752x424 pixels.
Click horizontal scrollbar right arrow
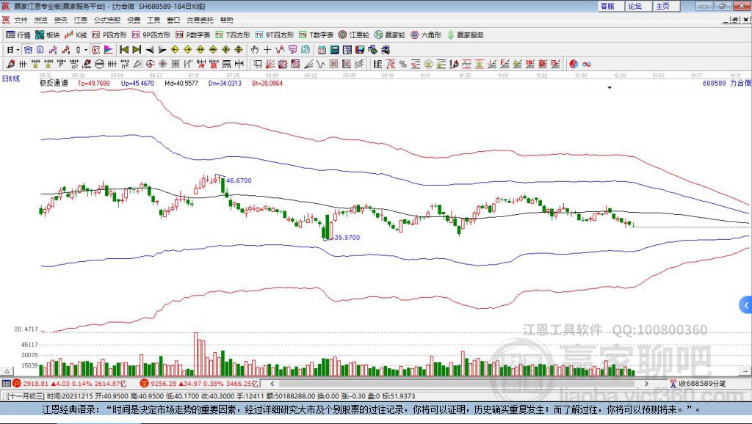[646, 383]
